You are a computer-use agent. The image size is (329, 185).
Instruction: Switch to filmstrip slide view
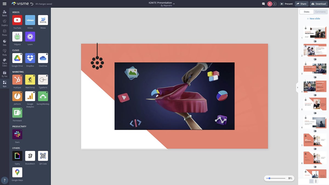point(316,181)
